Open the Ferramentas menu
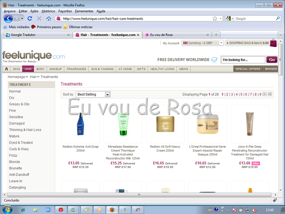 [84, 11]
